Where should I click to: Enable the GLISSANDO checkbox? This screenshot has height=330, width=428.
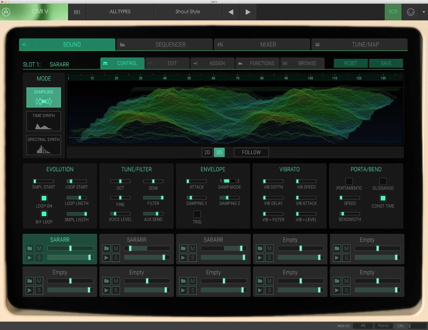pyautogui.click(x=383, y=181)
